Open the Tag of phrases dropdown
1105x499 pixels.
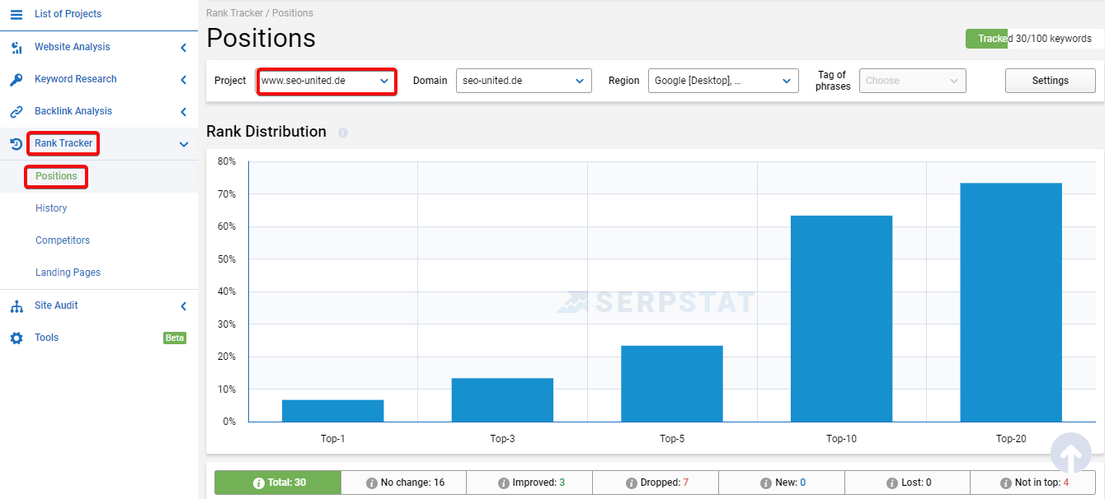[x=913, y=81]
